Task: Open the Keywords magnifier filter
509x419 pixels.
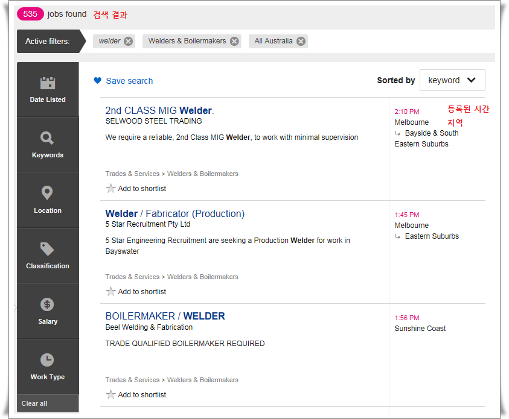Action: point(48,145)
